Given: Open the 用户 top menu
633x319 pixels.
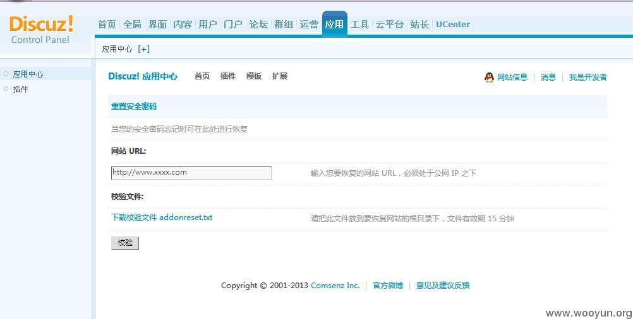Looking at the screenshot, I should click(x=208, y=25).
